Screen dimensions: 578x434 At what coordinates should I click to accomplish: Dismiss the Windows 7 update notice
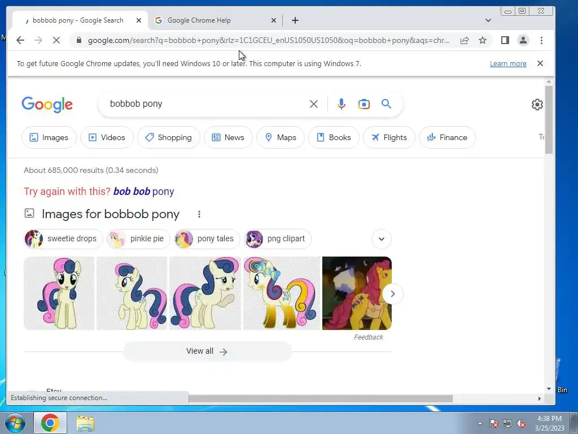click(540, 63)
